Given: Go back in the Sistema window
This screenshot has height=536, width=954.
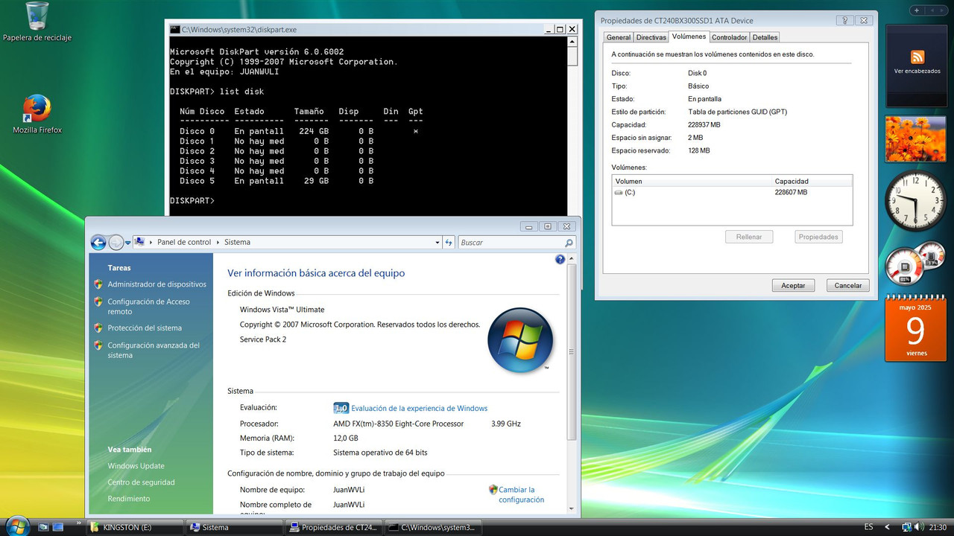Looking at the screenshot, I should (98, 243).
